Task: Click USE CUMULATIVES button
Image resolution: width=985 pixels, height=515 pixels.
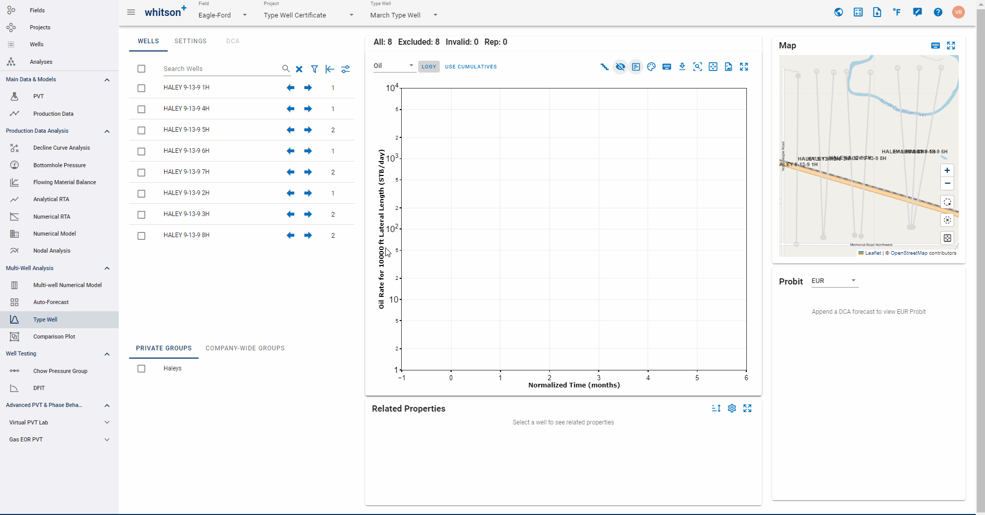Action: [x=471, y=67]
